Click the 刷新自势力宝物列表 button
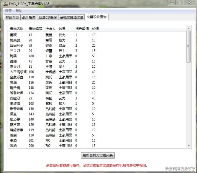 (98, 155)
